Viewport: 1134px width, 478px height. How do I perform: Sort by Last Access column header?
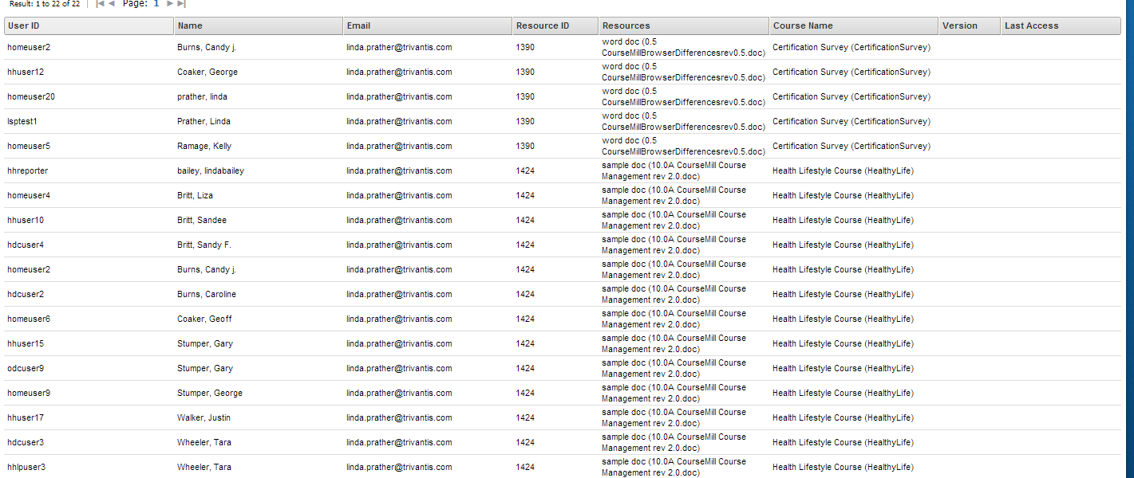[1061, 26]
